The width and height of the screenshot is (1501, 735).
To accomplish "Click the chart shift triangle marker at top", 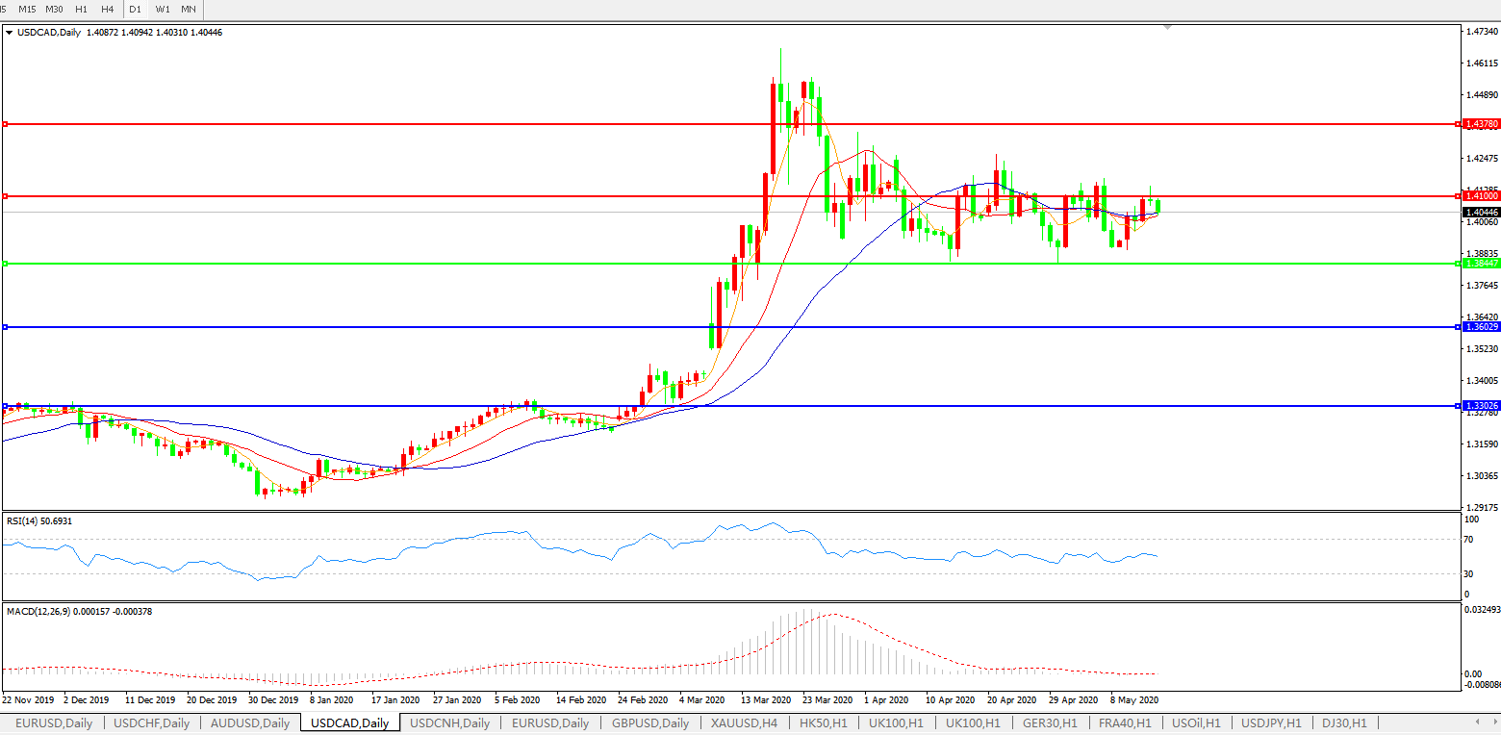I will click(1167, 28).
